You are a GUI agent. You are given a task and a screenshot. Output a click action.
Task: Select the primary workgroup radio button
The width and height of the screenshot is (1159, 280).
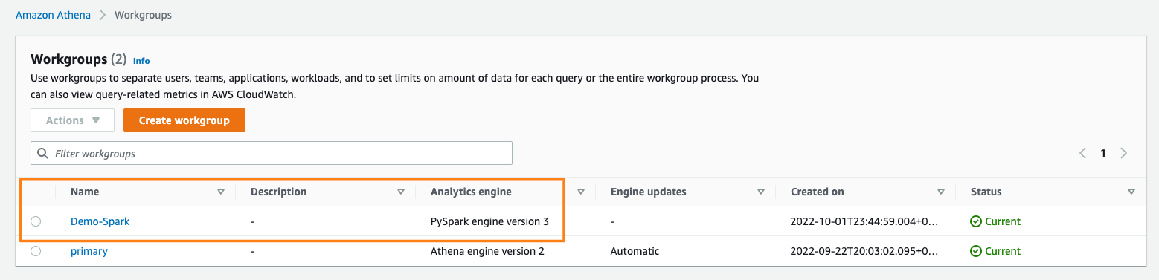pos(36,251)
